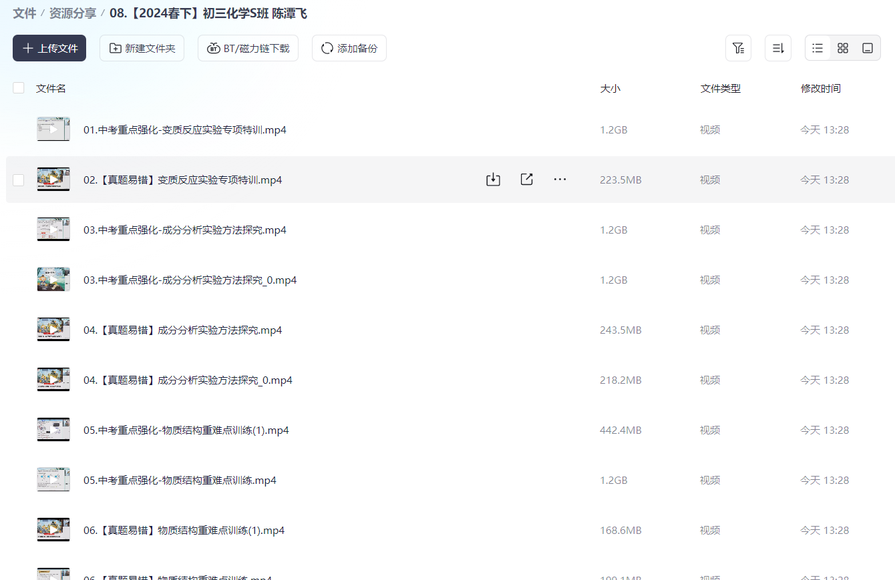Open more options for the 02 video
Screen dimensions: 895x580
click(x=560, y=179)
